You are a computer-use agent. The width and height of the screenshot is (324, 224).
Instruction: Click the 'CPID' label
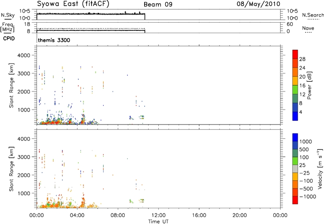(9, 38)
